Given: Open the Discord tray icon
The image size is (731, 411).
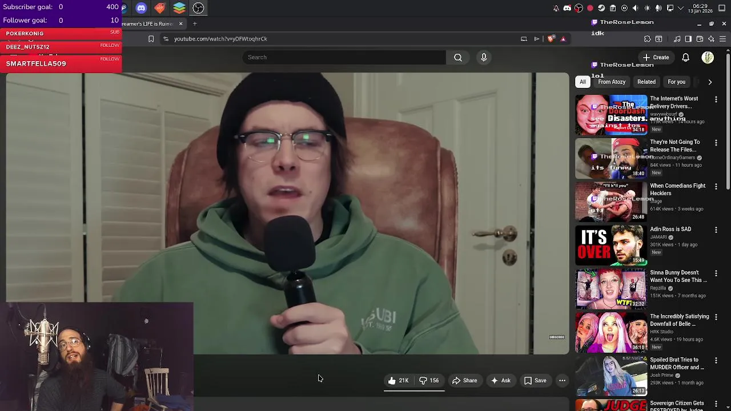Looking at the screenshot, I should (x=567, y=8).
